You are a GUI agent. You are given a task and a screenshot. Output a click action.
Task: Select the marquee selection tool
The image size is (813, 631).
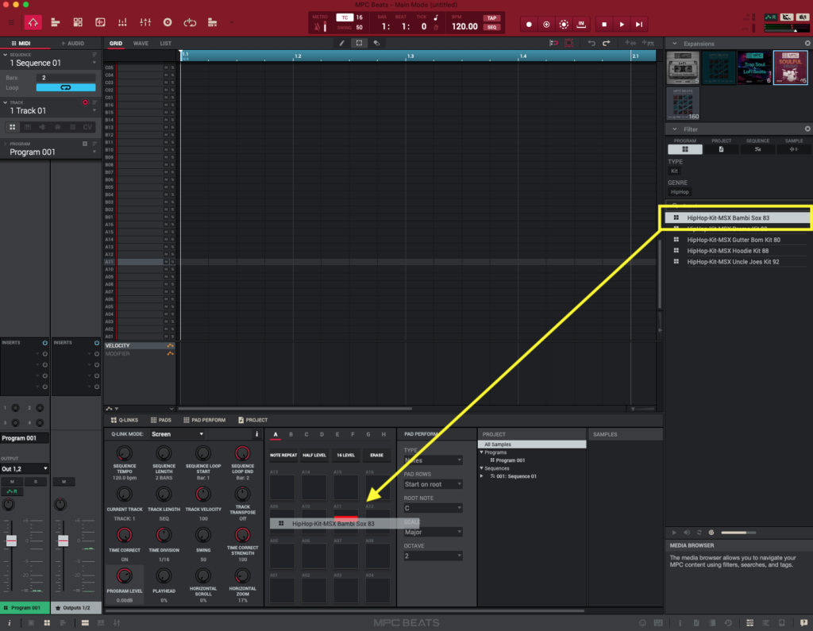[359, 43]
